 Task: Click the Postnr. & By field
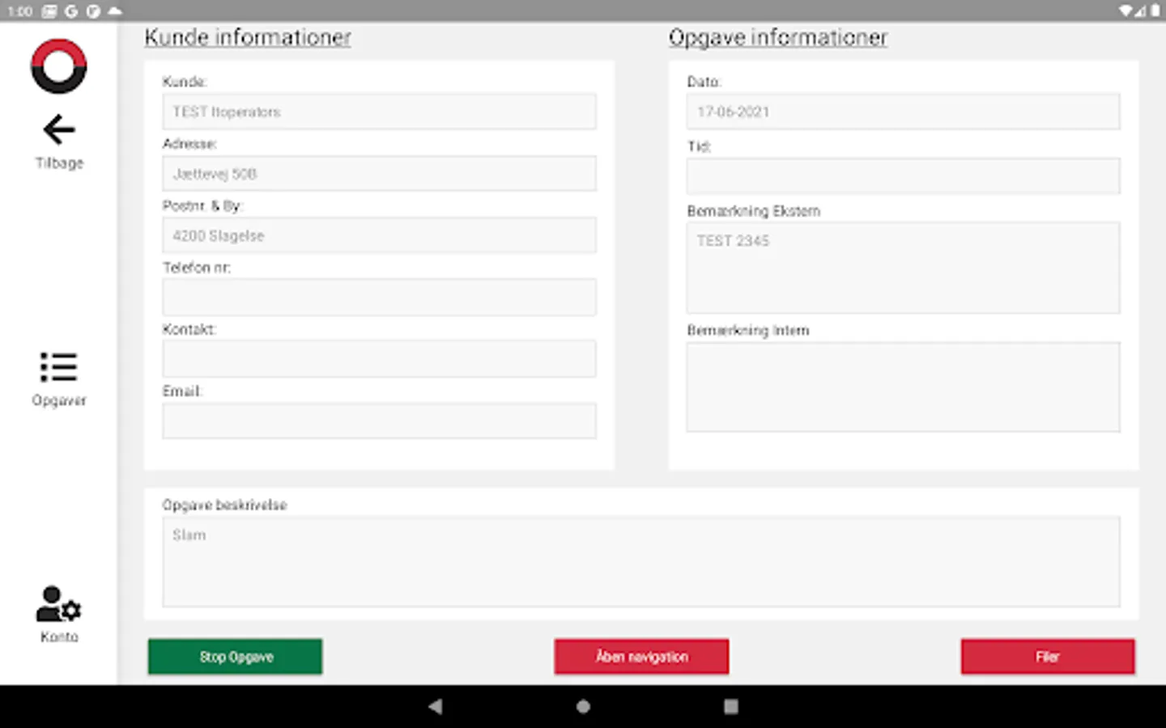(x=379, y=235)
